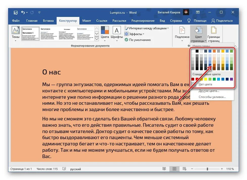Open the Цвета color scheme button
Image resolution: width=247 pixels, height=180 pixels.
coord(105,34)
